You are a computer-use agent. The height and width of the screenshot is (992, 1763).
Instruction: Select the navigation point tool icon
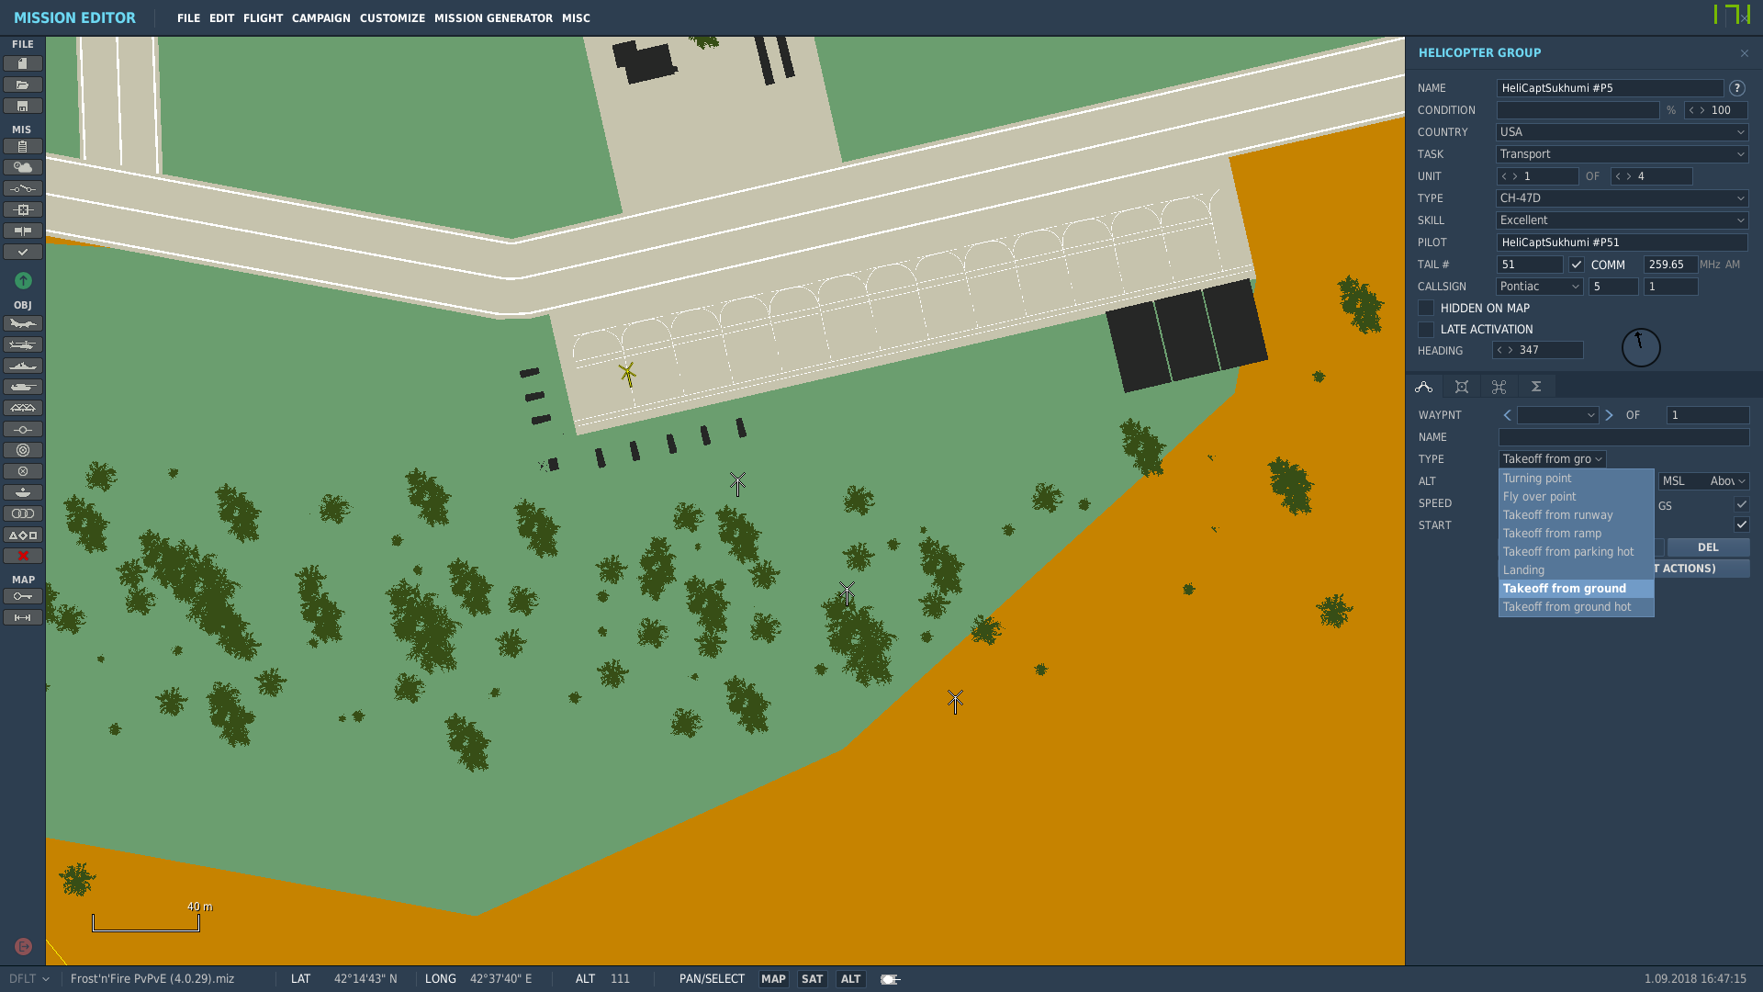point(23,429)
